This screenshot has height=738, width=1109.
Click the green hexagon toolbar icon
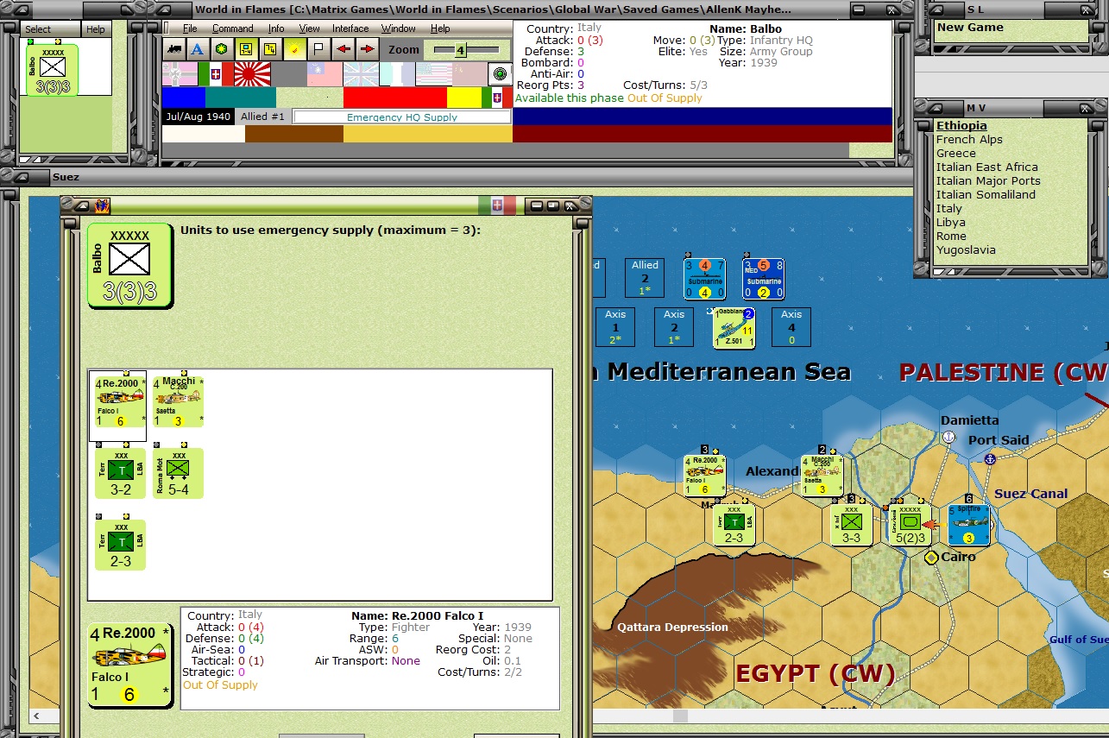tap(222, 49)
